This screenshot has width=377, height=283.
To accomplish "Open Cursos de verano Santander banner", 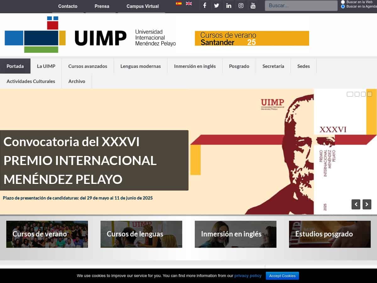I will 252,38.
